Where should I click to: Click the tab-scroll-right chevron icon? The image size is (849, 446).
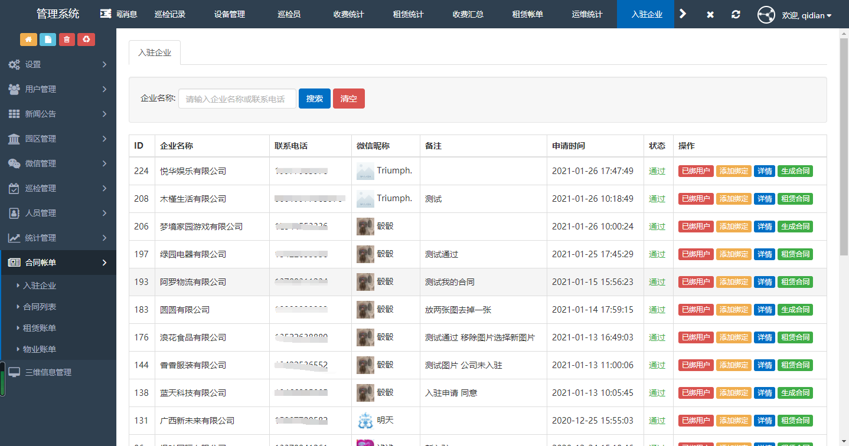click(683, 14)
